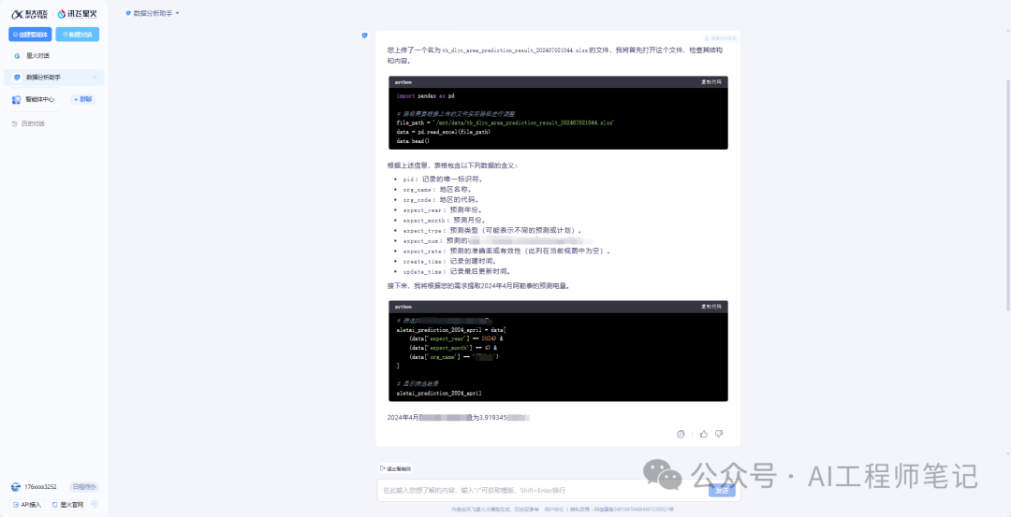Click the 'expect_year' bullet item

442,210
